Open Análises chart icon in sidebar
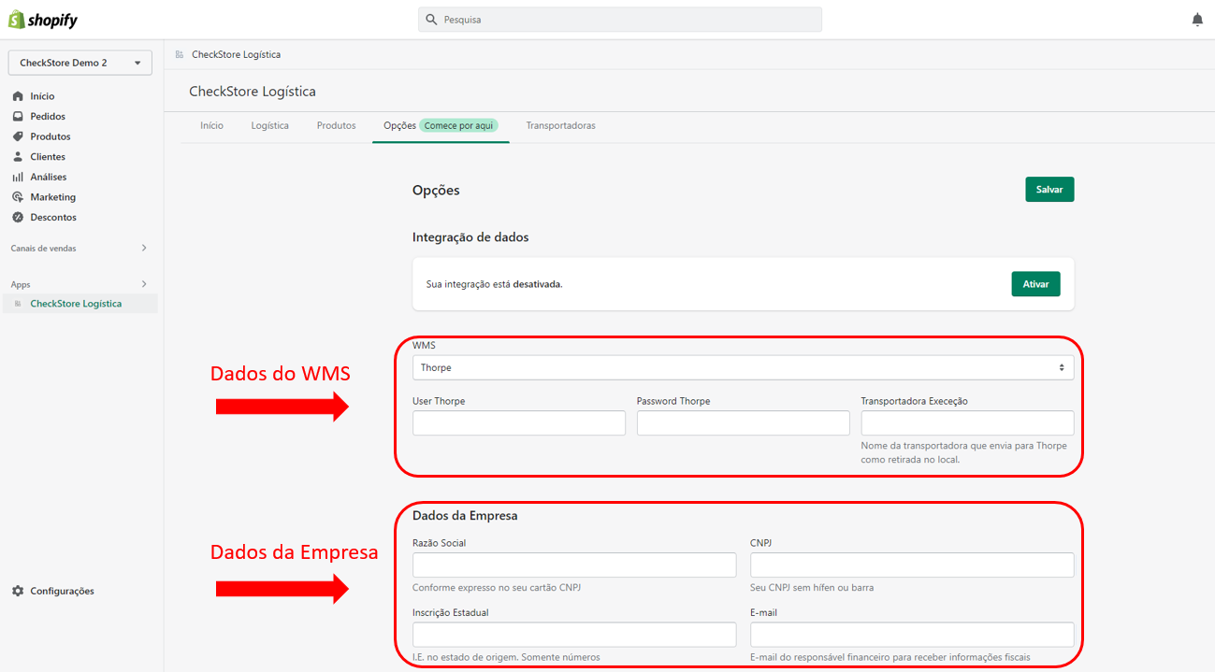Screen dimensions: 1215x672 tap(18, 177)
